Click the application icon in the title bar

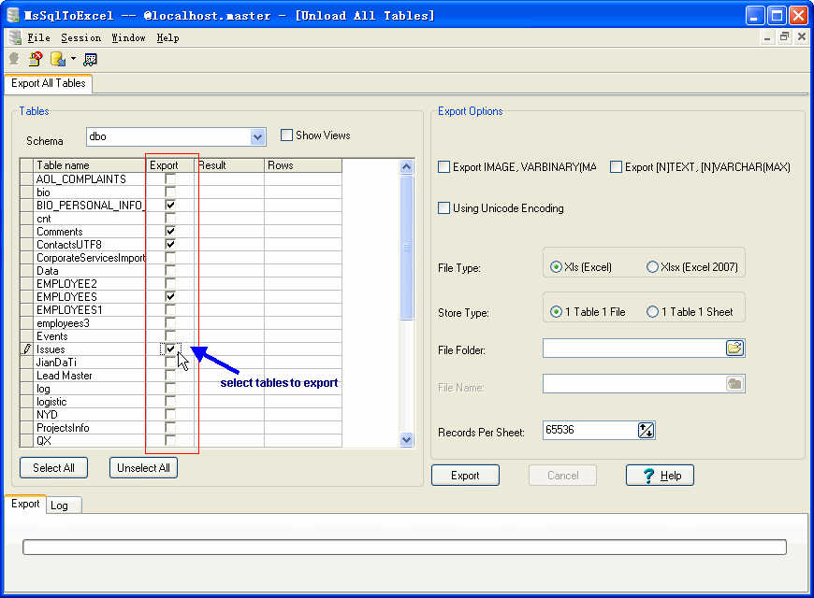[x=14, y=16]
